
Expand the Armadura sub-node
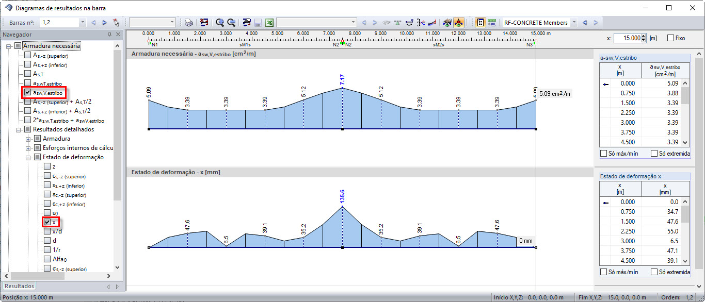(28, 139)
